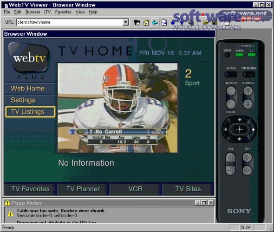Click the SONY logo on the remote
Viewport: 274px width, 232px height.
pos(239,211)
